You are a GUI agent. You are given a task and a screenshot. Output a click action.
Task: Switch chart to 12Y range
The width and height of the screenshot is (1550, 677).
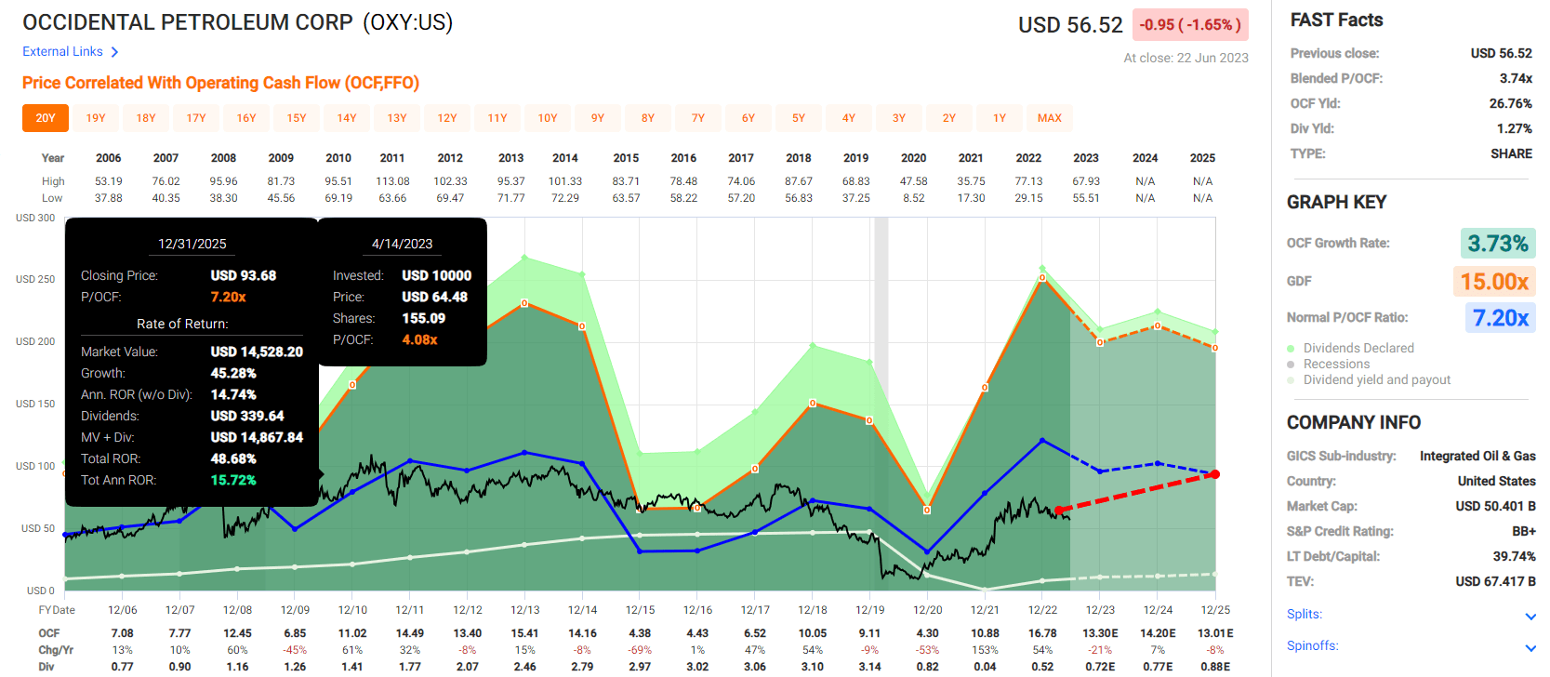(x=447, y=118)
